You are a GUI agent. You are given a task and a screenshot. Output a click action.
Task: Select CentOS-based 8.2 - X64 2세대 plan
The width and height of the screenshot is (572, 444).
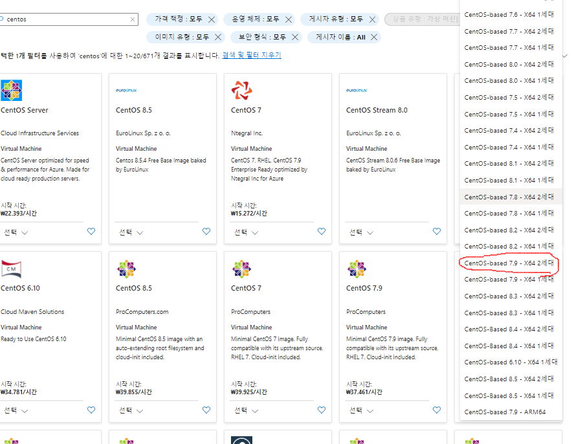510,230
